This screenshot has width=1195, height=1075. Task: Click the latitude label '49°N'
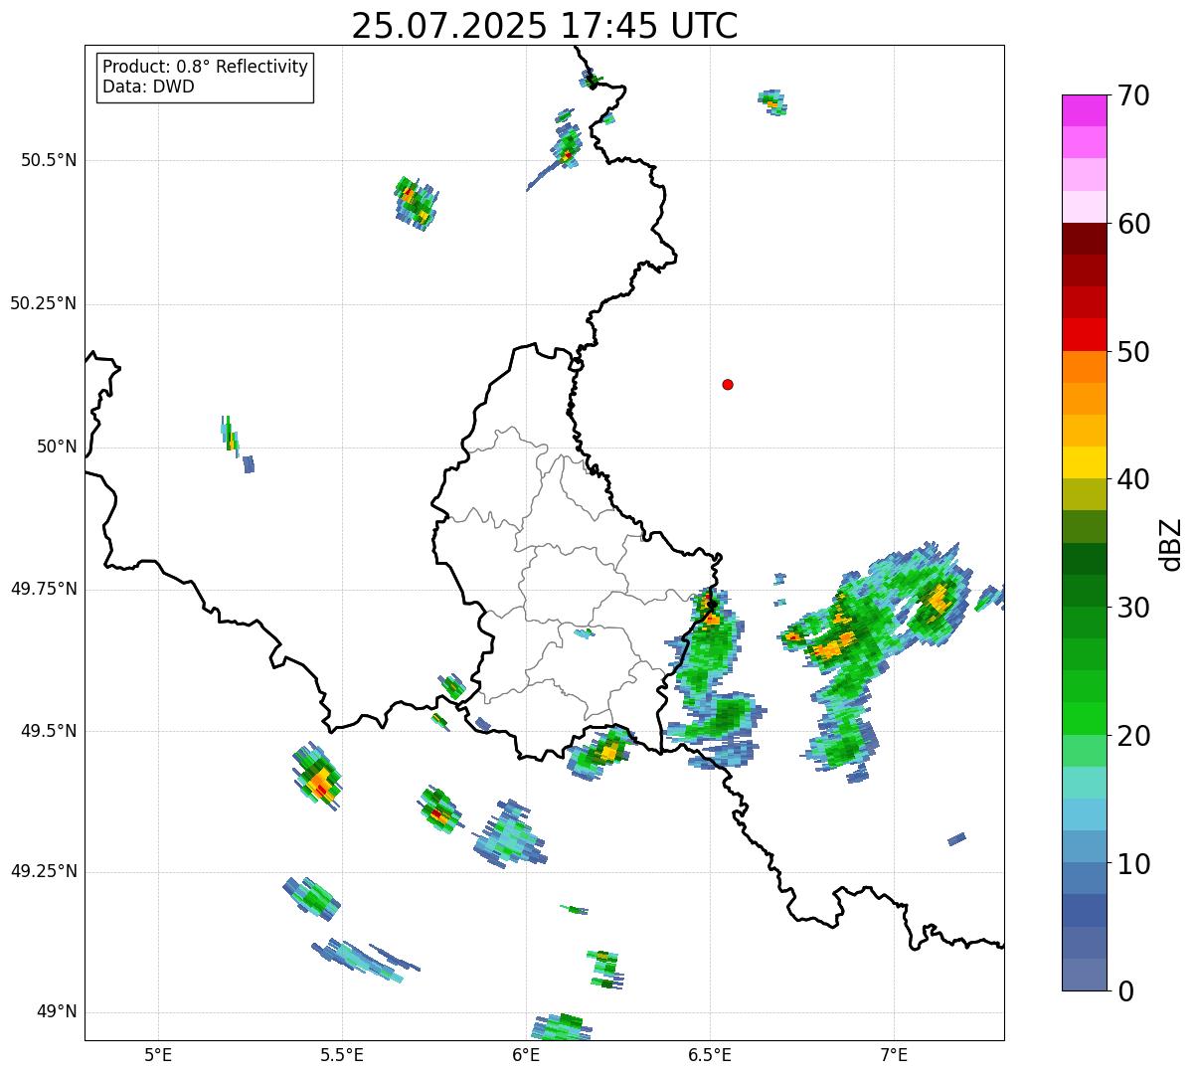pos(57,1012)
